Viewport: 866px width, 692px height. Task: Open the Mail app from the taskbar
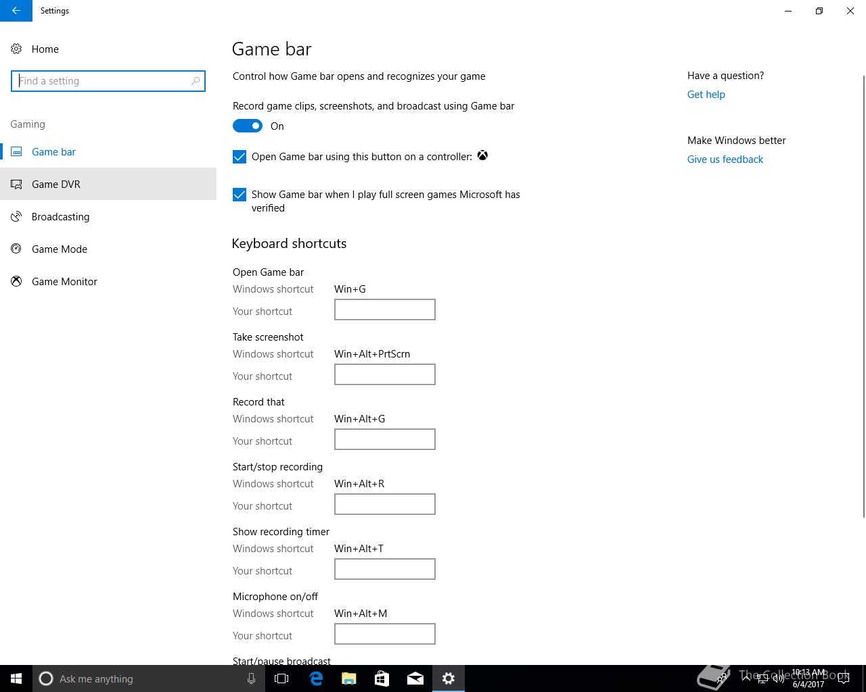click(415, 678)
